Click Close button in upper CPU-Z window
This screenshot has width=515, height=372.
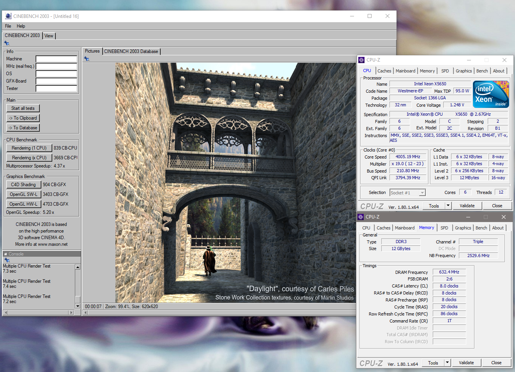point(497,206)
